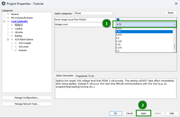Click the bullet icon beside General
The width and height of the screenshot is (180, 118).
[8, 14]
